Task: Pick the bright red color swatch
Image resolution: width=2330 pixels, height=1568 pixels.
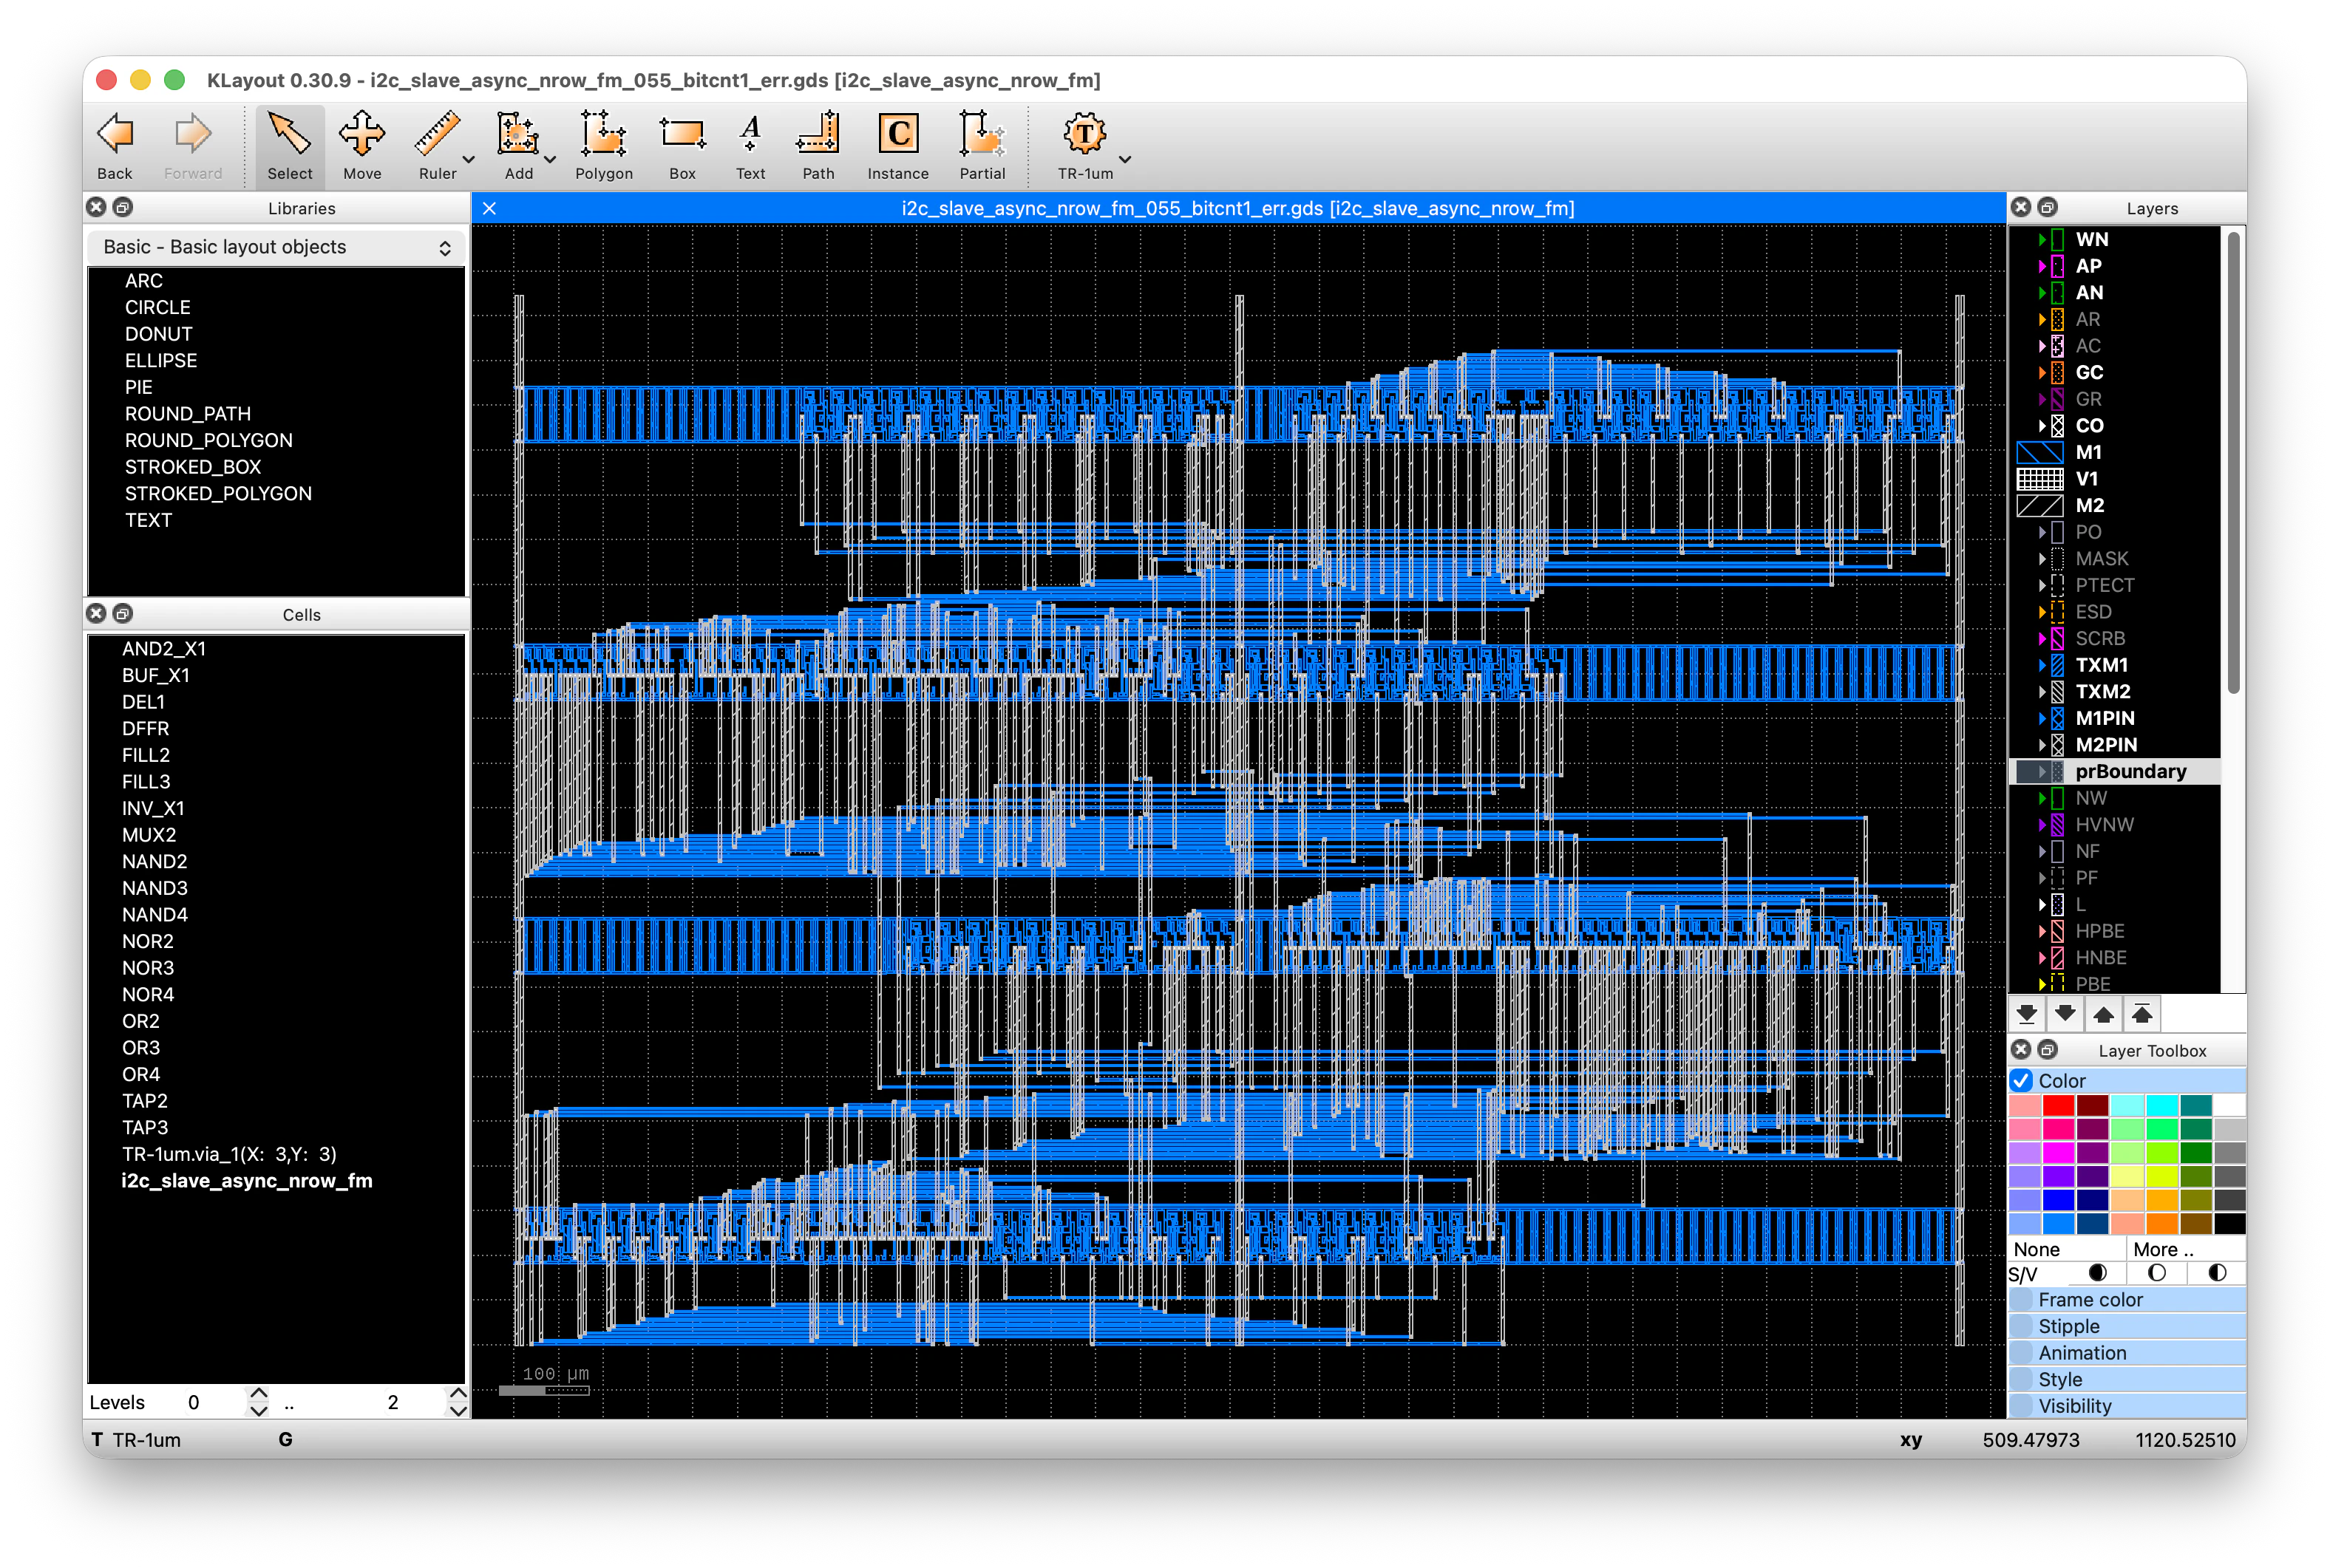Action: click(2058, 1105)
